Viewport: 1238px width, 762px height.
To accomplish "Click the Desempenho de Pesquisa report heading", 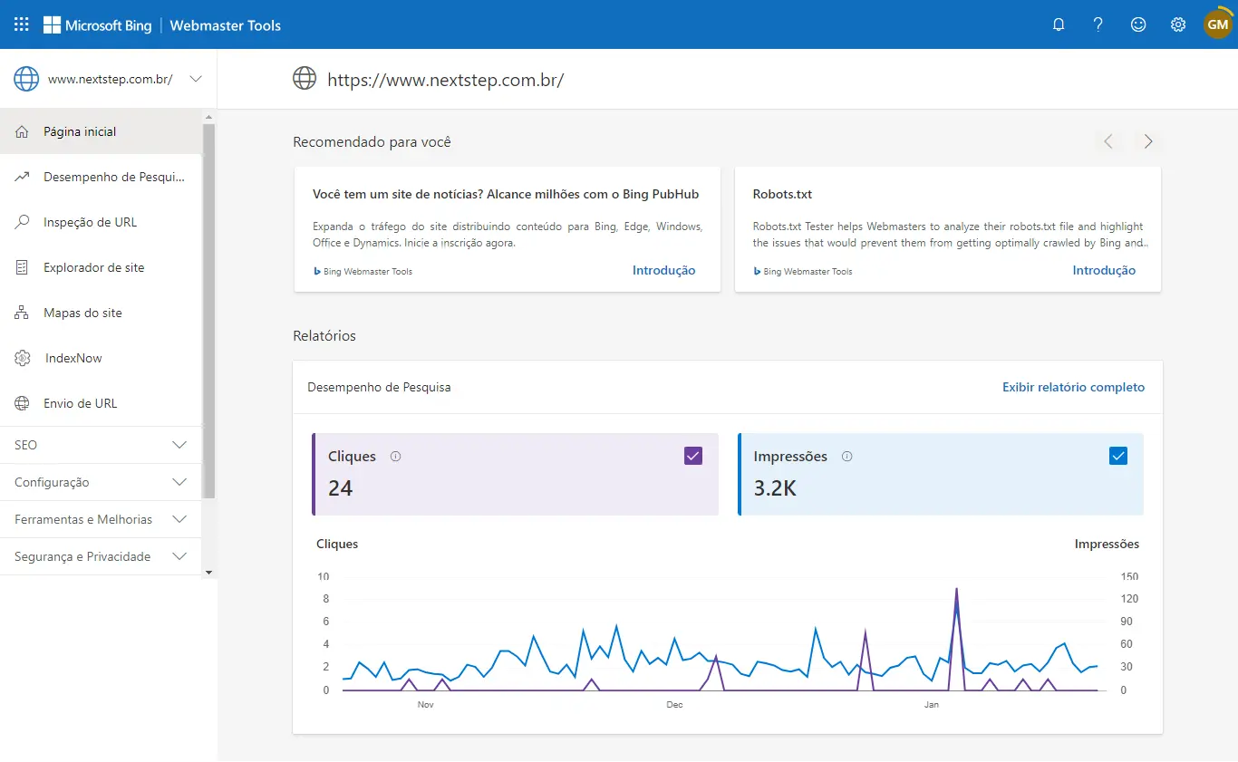I will pos(379,387).
